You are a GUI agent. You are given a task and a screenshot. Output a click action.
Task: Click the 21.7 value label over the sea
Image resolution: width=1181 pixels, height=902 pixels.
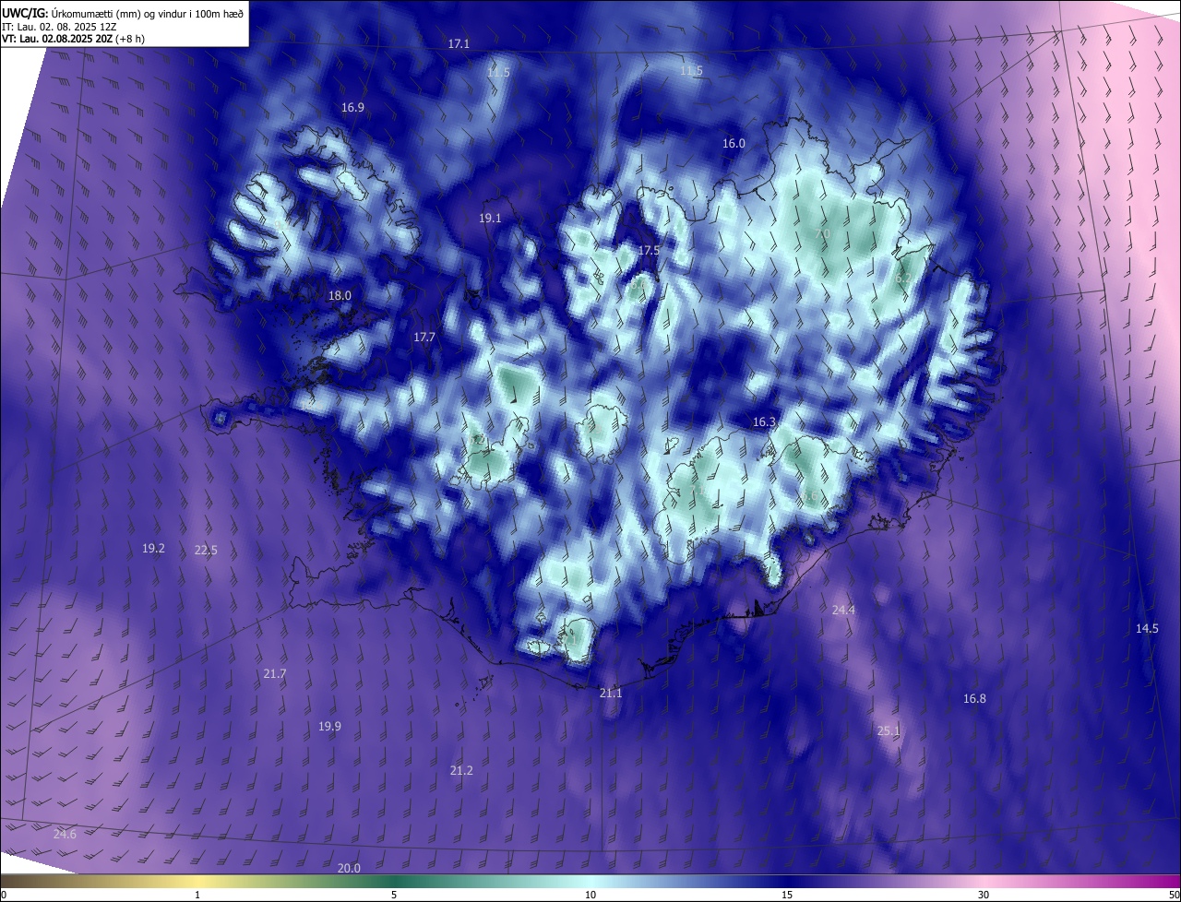click(274, 675)
